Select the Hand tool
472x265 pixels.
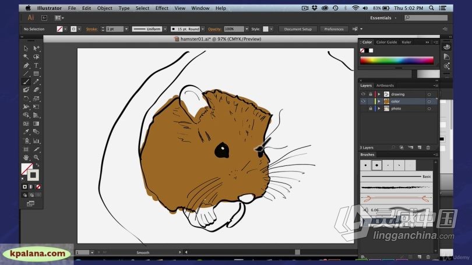click(x=26, y=157)
